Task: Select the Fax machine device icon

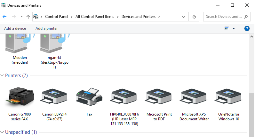Action: pyautogui.click(x=89, y=96)
